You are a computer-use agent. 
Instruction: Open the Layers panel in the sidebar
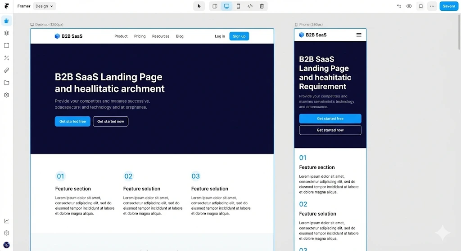(6, 33)
